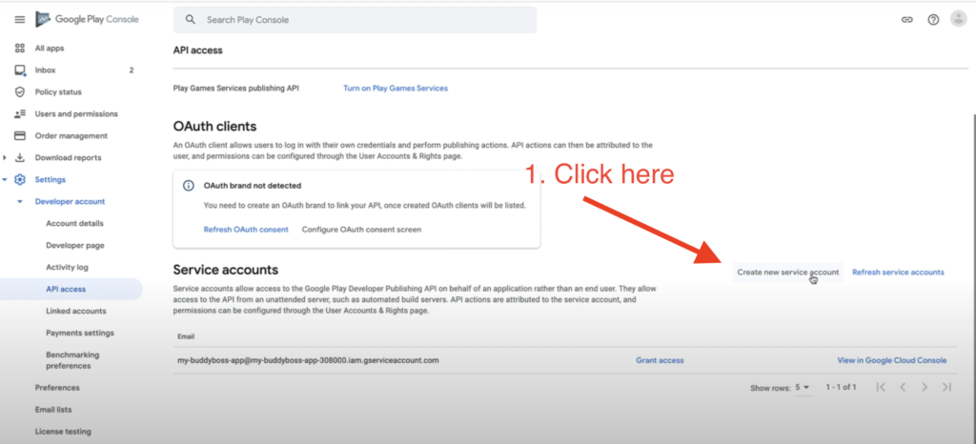Click Turn on Play Games Services
The width and height of the screenshot is (976, 444).
pos(395,89)
